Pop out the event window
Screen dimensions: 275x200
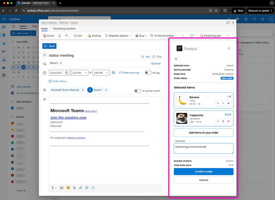click(228, 22)
